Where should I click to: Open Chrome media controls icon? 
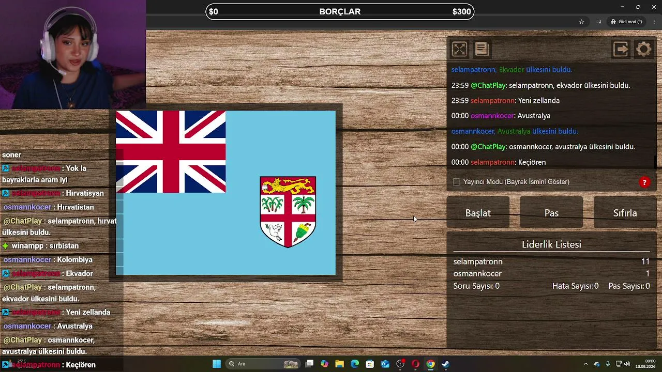point(598,22)
